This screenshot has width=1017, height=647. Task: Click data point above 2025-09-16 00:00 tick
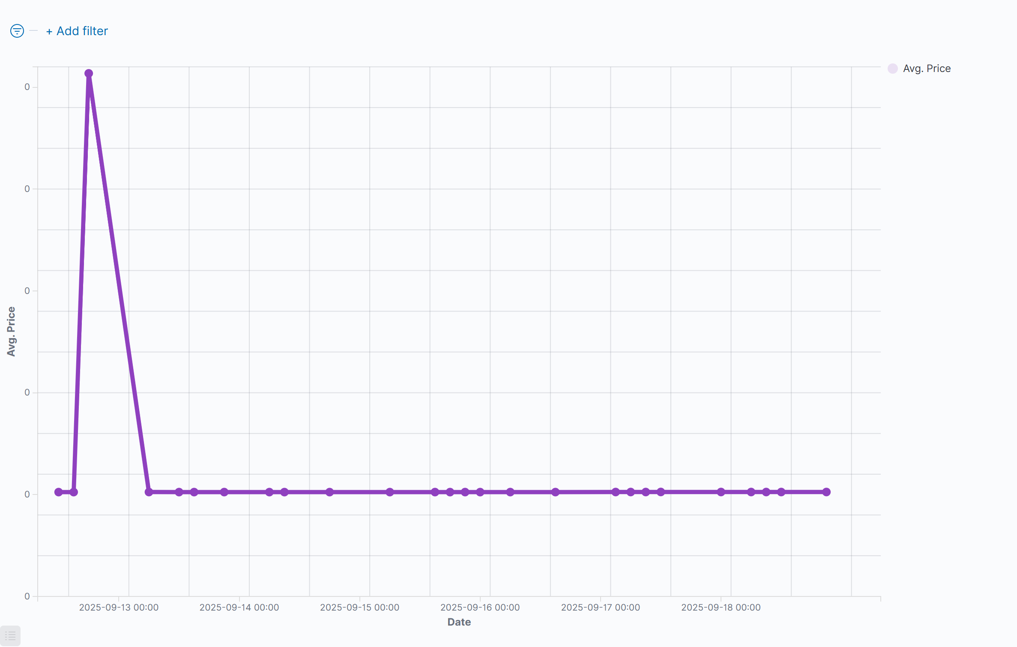(480, 492)
